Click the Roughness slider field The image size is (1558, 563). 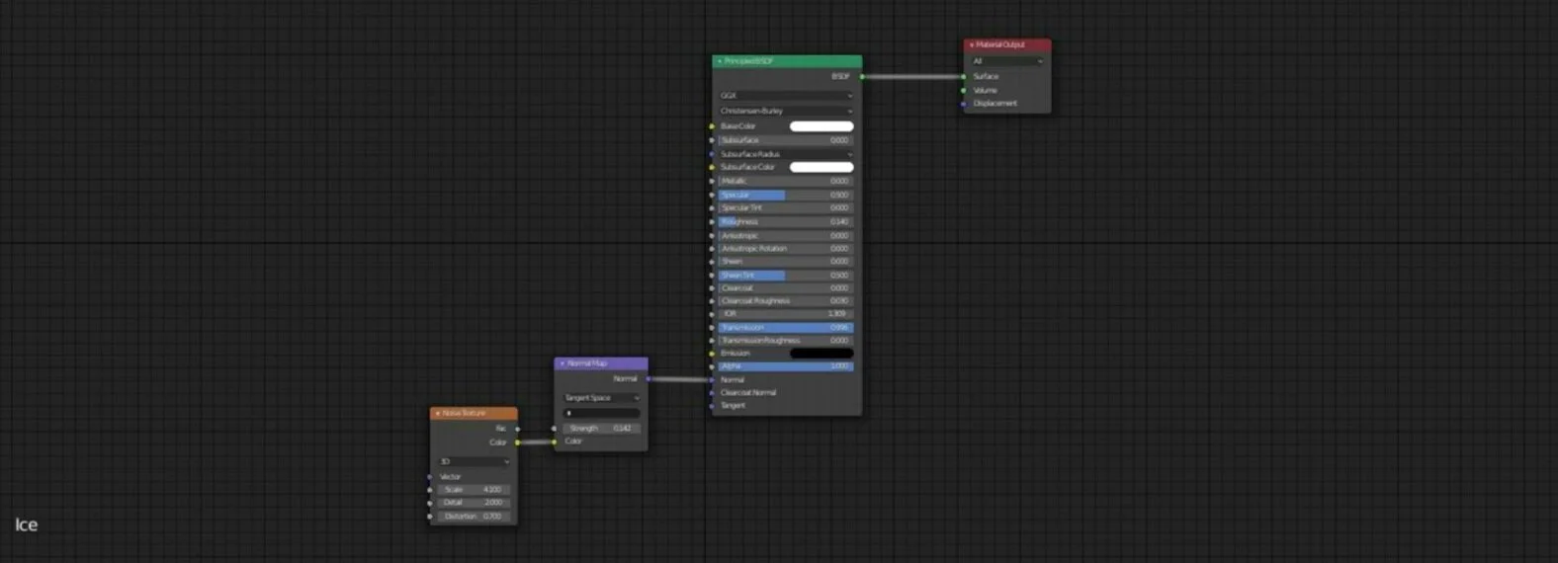[x=786, y=222]
